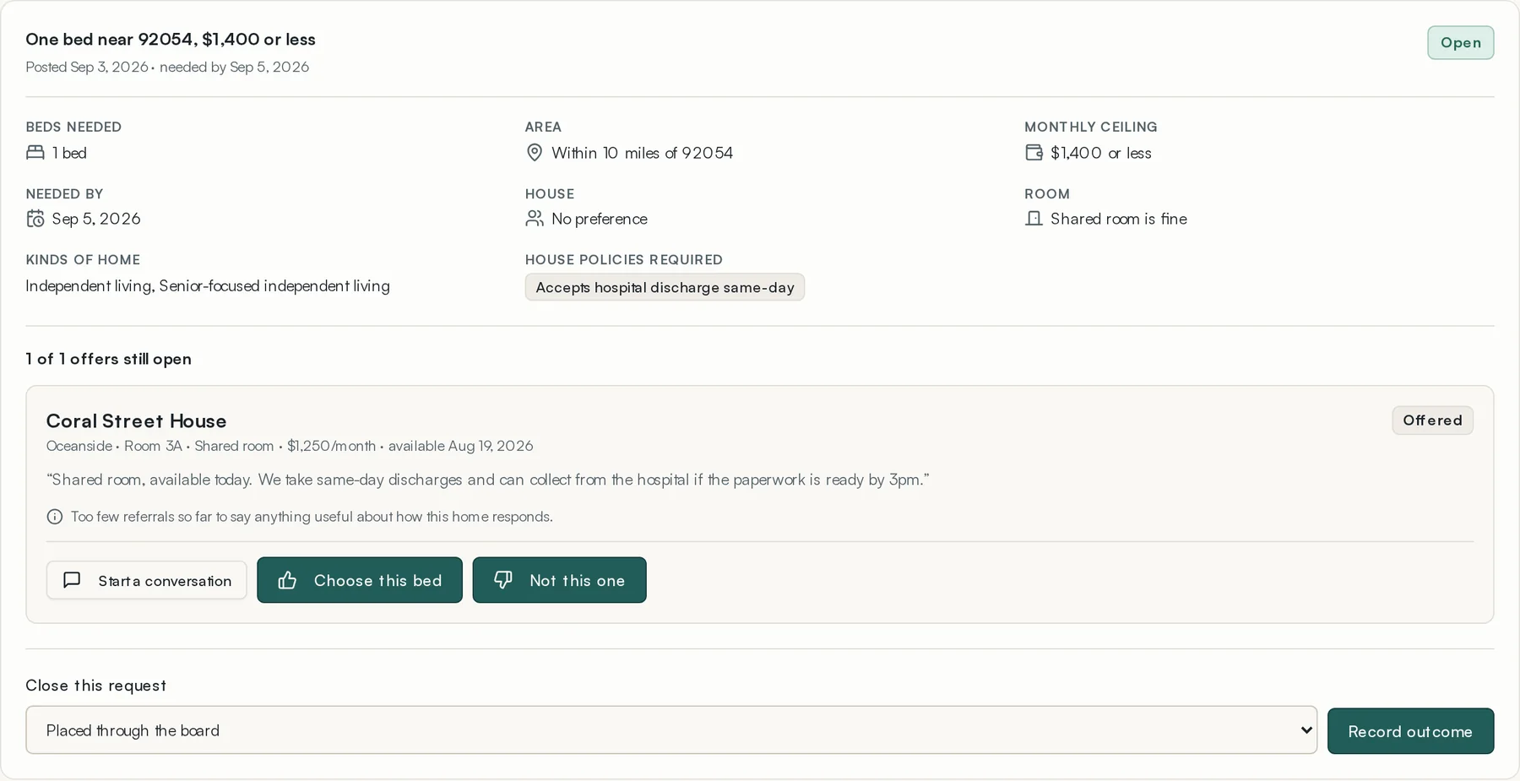Click the thumbs-down icon in Not this one
1520x781 pixels.
pyautogui.click(x=503, y=580)
